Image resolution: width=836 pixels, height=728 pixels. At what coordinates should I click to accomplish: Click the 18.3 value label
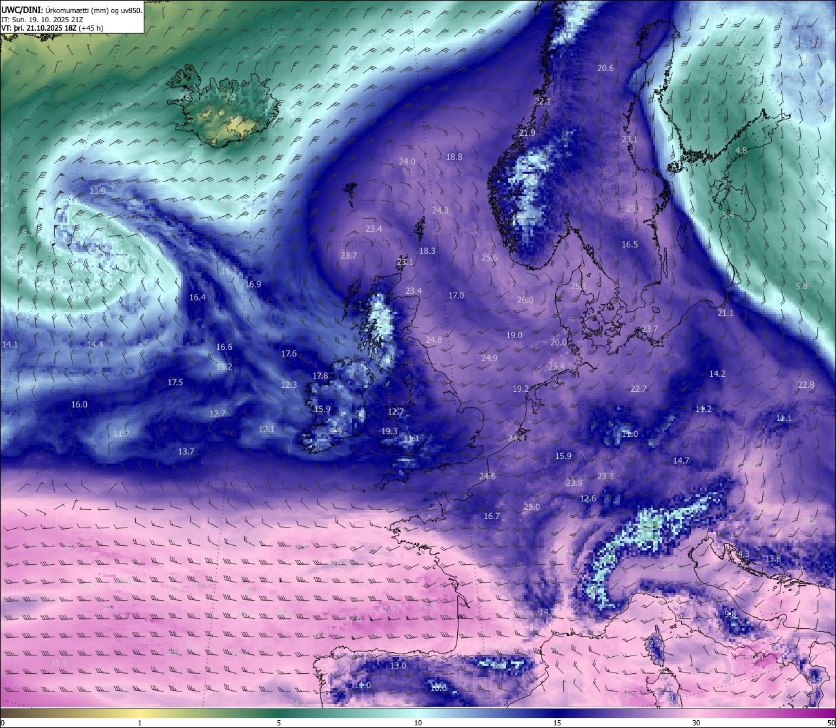click(427, 251)
